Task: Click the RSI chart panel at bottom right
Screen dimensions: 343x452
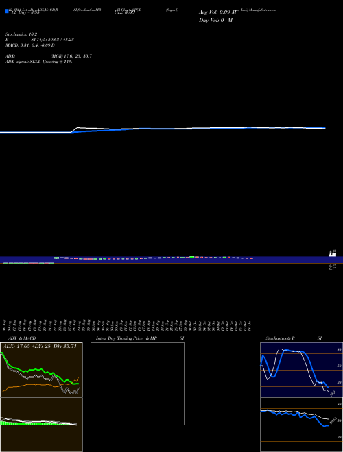Action: click(x=301, y=425)
